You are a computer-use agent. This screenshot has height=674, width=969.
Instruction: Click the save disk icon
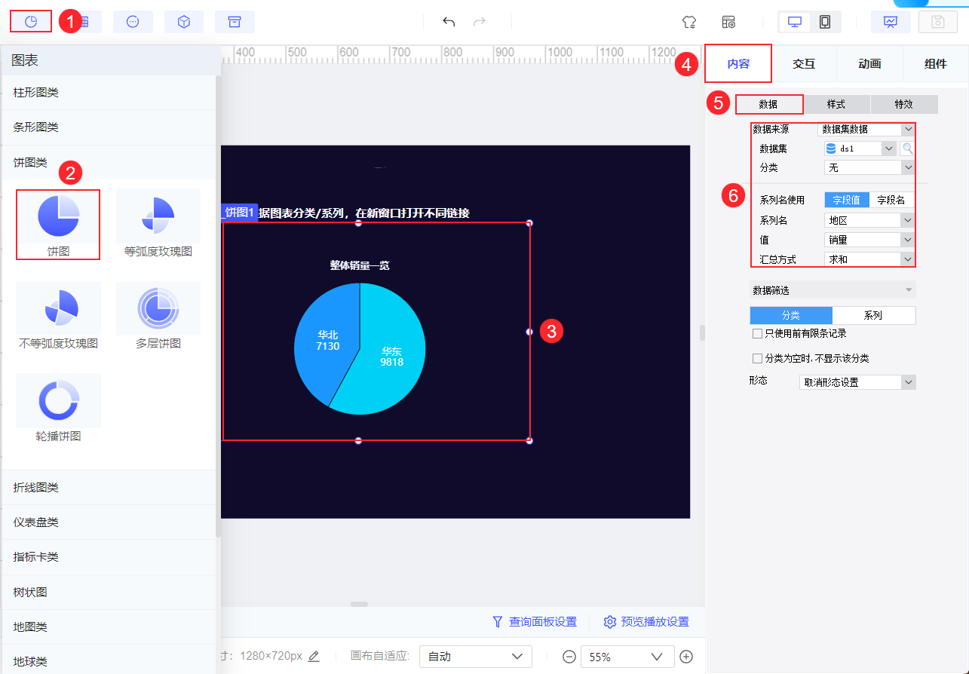pyautogui.click(x=938, y=22)
